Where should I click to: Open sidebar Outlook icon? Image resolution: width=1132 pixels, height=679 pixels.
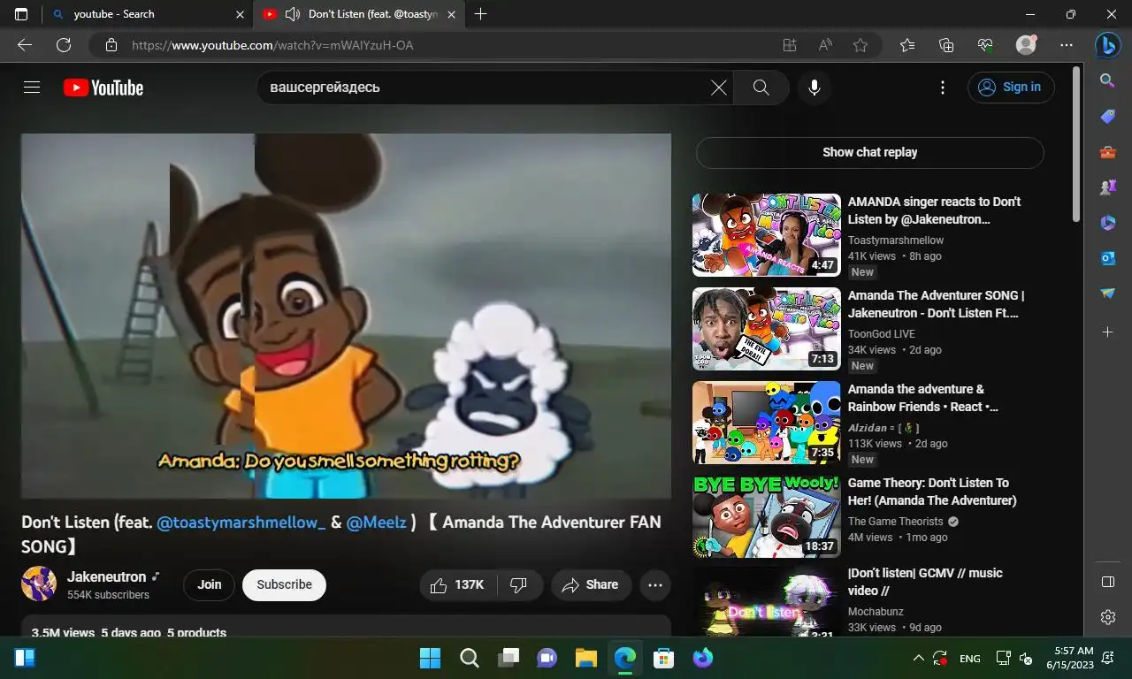pyautogui.click(x=1108, y=258)
